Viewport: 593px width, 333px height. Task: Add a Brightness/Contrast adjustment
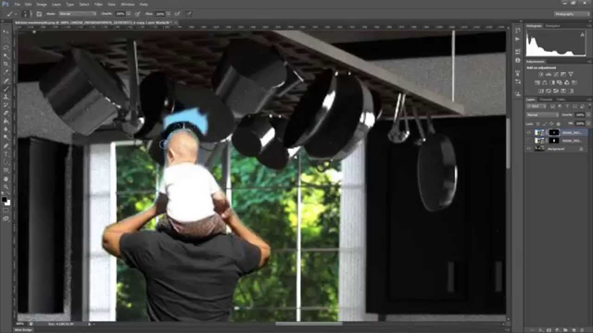pyautogui.click(x=541, y=74)
